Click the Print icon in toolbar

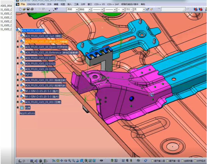coord(31,9)
